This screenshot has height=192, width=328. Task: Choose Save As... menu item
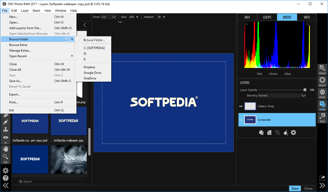[38, 81]
